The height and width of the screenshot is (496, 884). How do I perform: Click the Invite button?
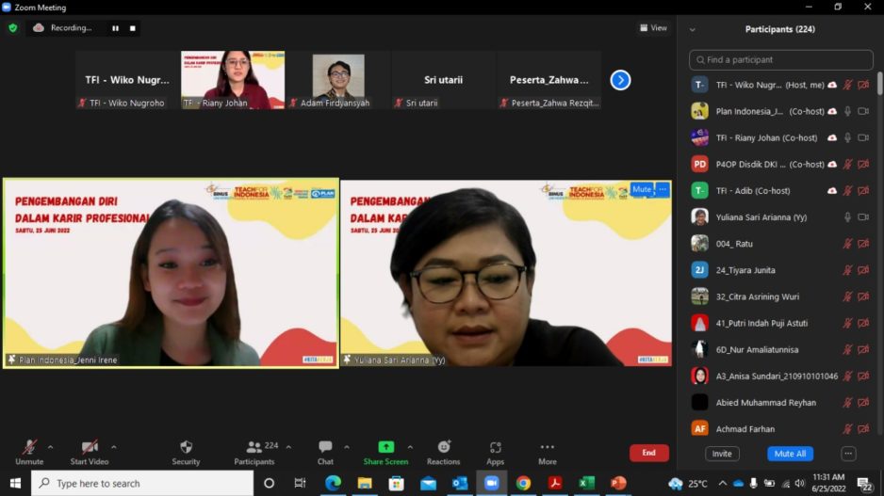[x=722, y=454]
